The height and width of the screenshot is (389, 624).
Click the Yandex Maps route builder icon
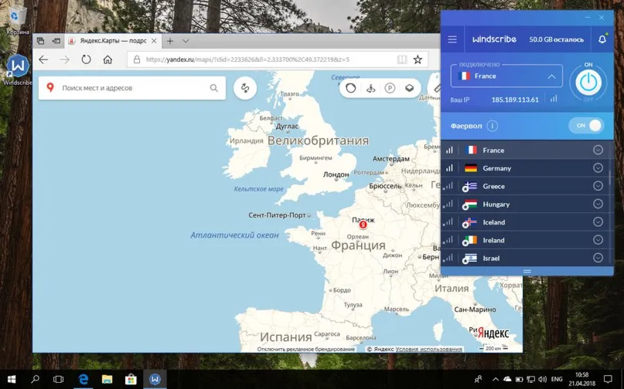245,88
